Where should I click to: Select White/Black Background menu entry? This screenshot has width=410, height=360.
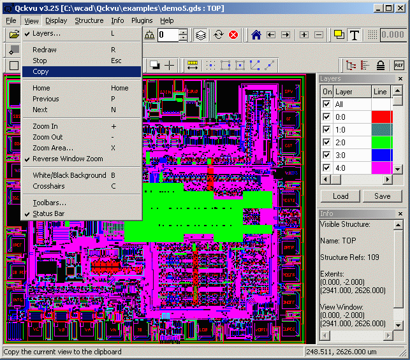(82, 175)
